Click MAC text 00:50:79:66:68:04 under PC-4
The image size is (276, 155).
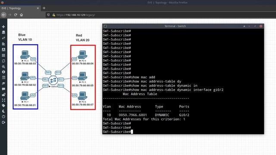click(82, 64)
